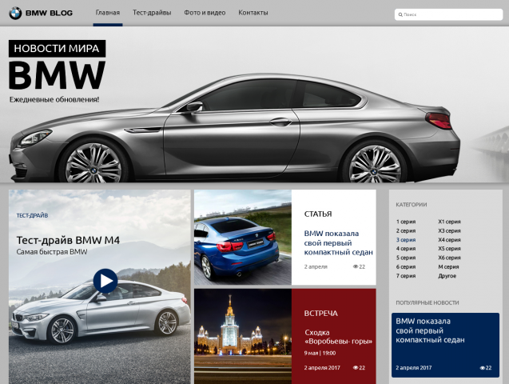Select category X3 серия

(x=449, y=230)
